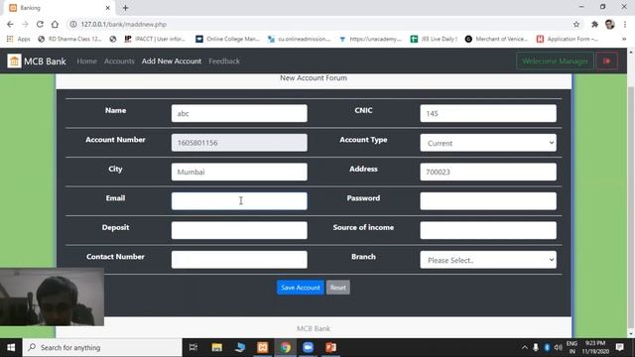Show hidden system tray icons
635x357 pixels.
coord(525,347)
